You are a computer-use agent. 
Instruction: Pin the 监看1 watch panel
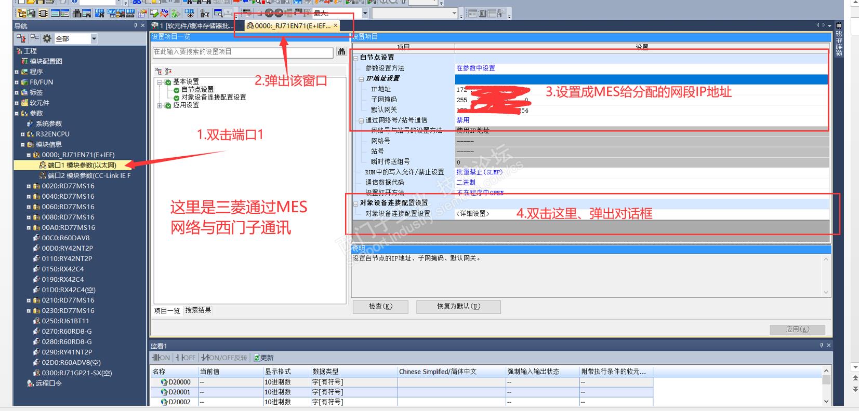click(x=822, y=345)
